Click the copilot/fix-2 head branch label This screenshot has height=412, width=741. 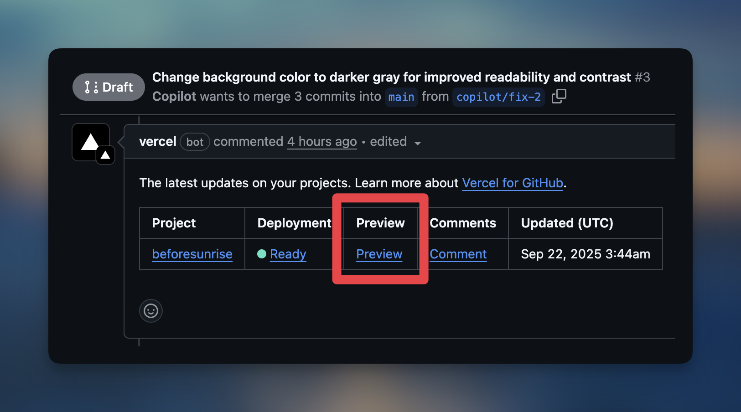point(498,97)
